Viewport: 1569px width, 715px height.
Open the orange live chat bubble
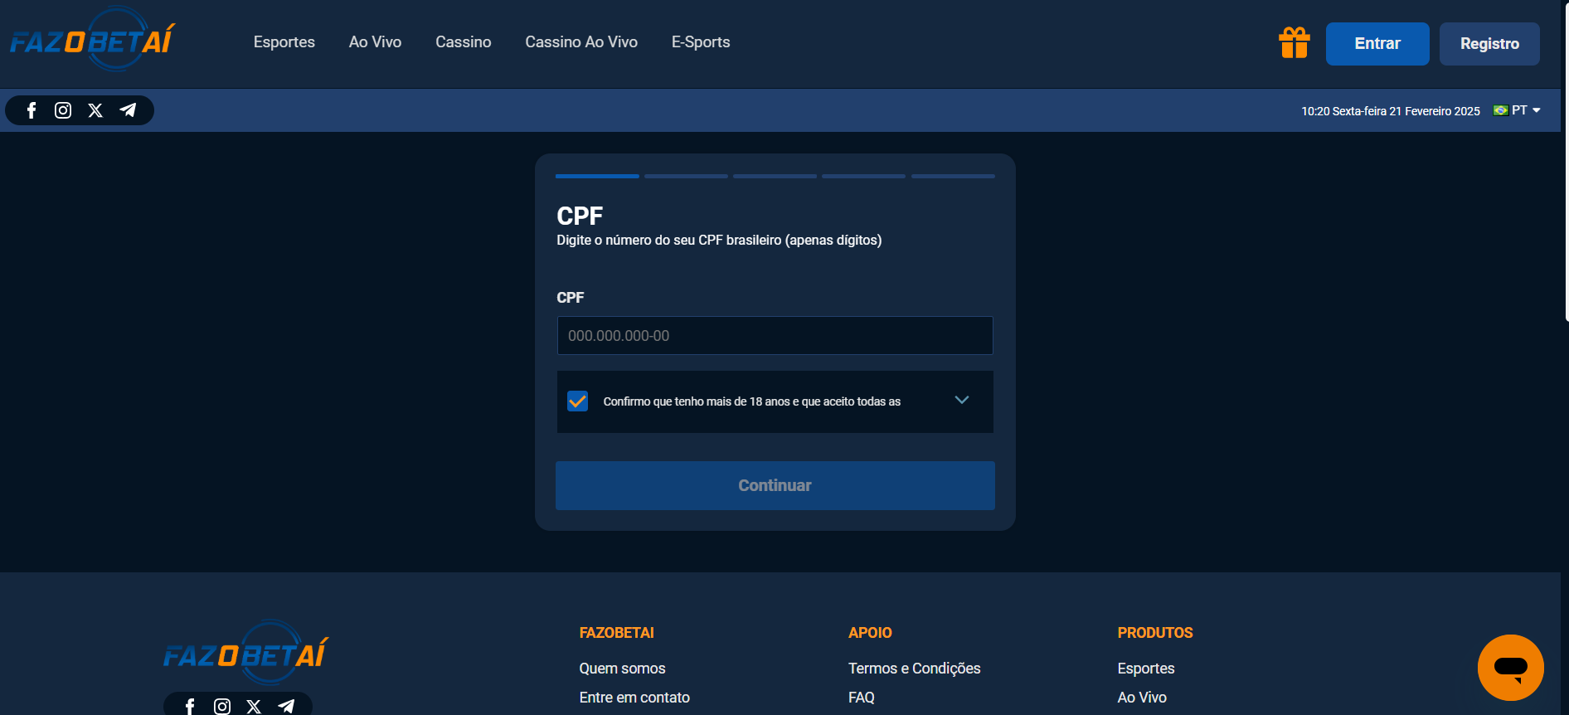[x=1510, y=668]
